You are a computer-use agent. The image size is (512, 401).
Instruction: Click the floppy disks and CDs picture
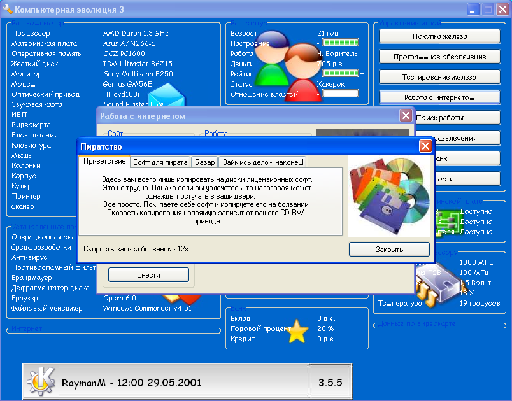(x=389, y=195)
